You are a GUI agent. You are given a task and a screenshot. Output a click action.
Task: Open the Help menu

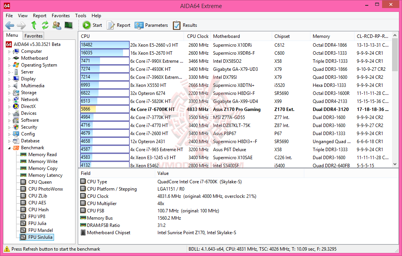96,16
